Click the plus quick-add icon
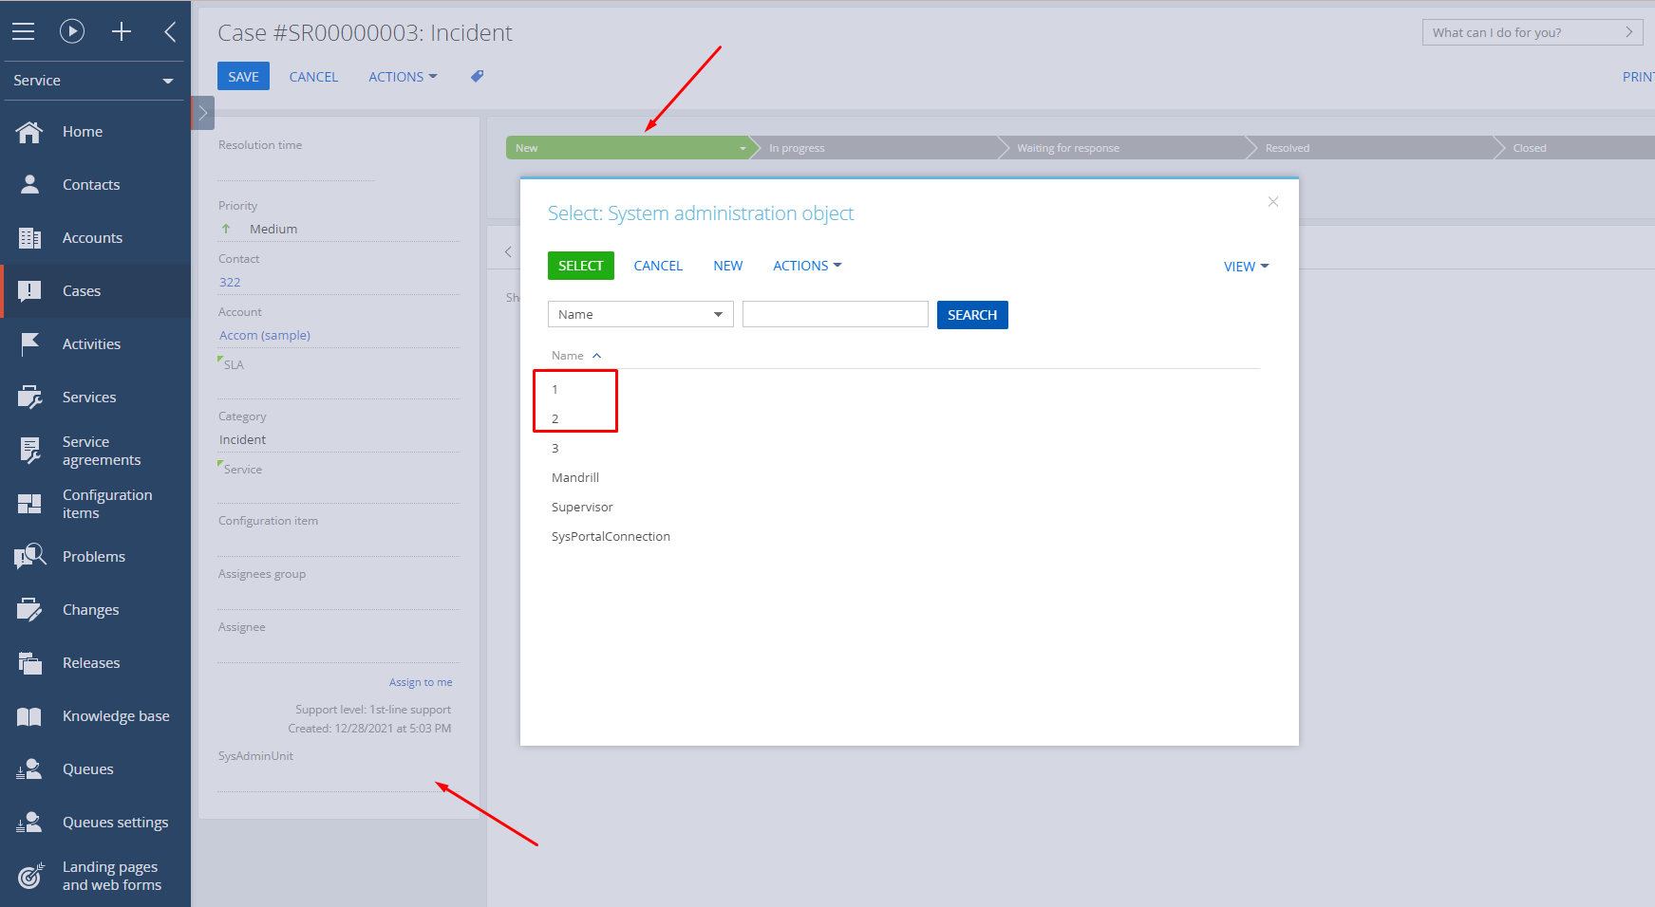Viewport: 1655px width, 907px height. tap(122, 31)
